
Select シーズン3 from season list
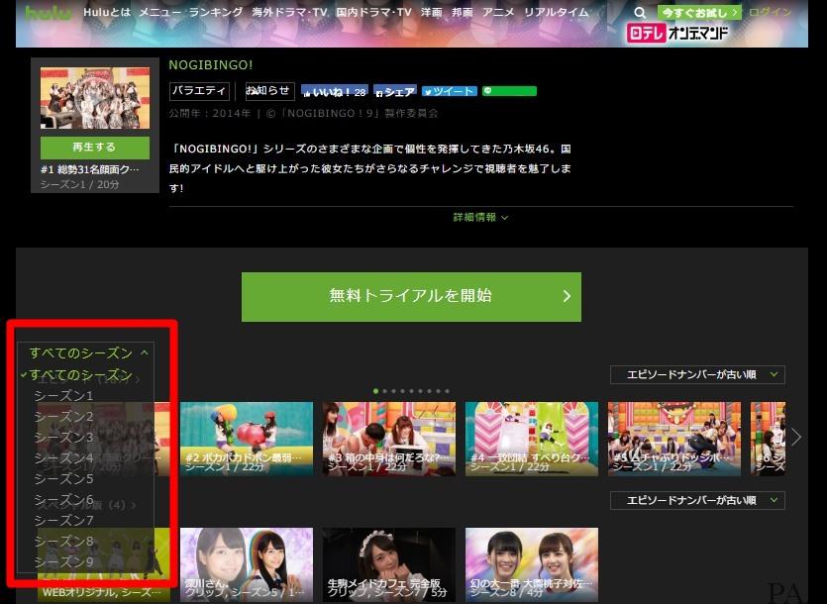[x=63, y=438]
